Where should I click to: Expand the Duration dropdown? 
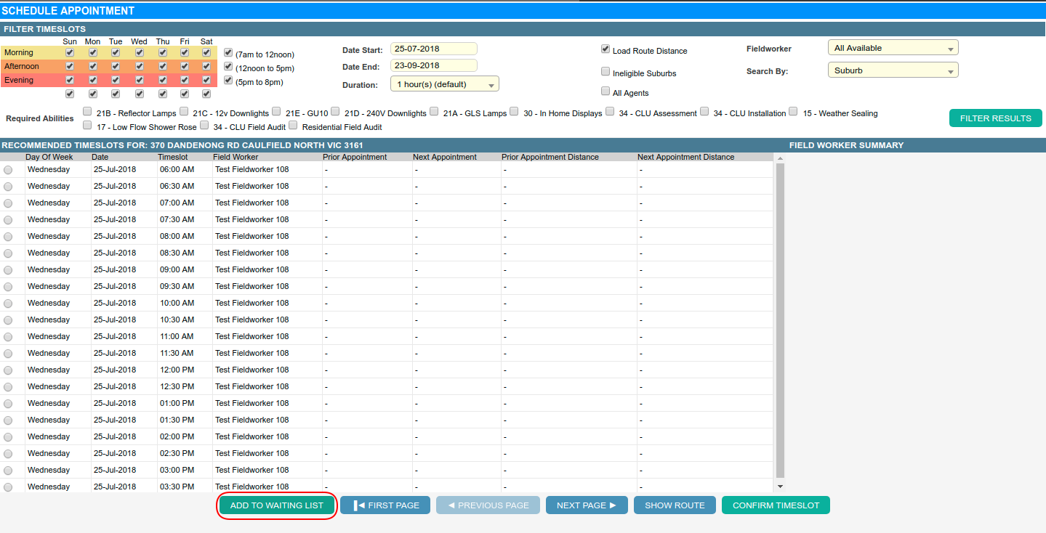444,84
